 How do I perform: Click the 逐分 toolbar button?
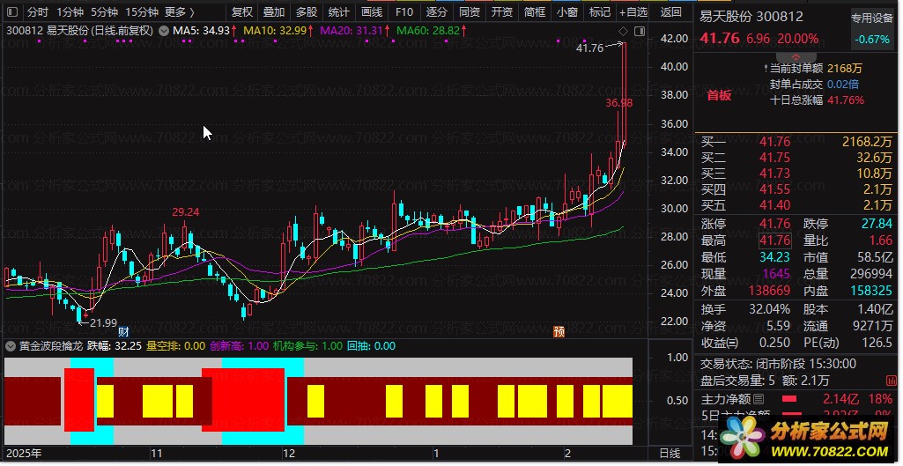coord(437,12)
